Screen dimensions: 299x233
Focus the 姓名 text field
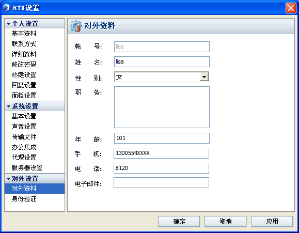point(162,61)
